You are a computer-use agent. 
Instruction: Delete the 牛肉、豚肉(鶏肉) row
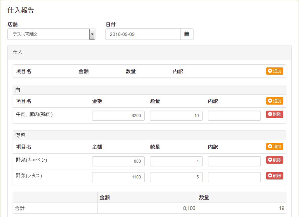(x=274, y=114)
